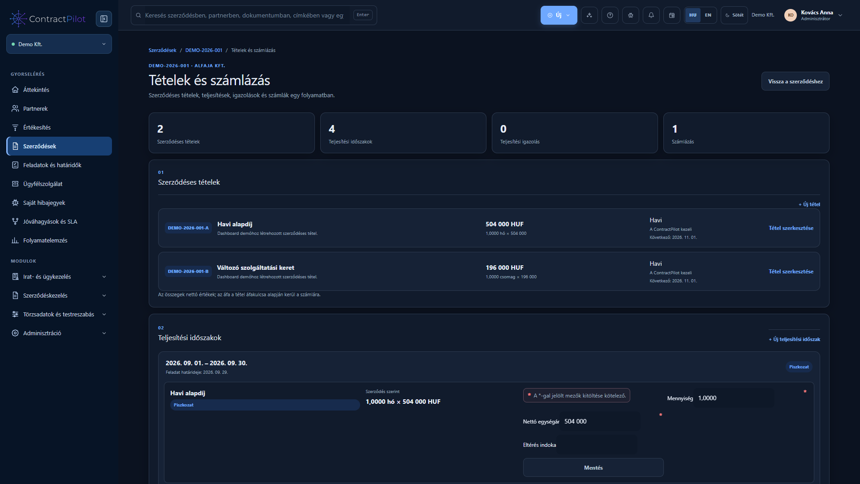Screen dimensions: 860x484
Task: Click the Eltérés indoka field
Action: pos(597,445)
